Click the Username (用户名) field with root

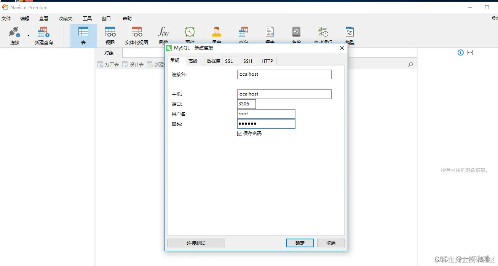pyautogui.click(x=266, y=114)
